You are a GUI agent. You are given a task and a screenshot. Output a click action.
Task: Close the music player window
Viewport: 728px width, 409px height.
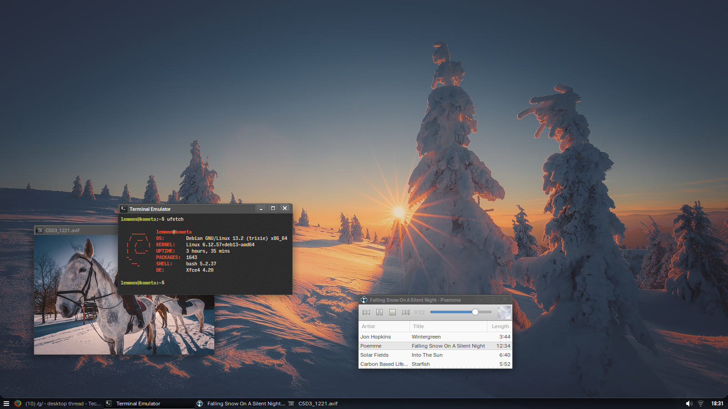click(505, 299)
